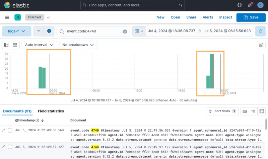Screen dimensions: 268x159
Task: Click the histogram time range caption
Action: (x=134, y=100)
